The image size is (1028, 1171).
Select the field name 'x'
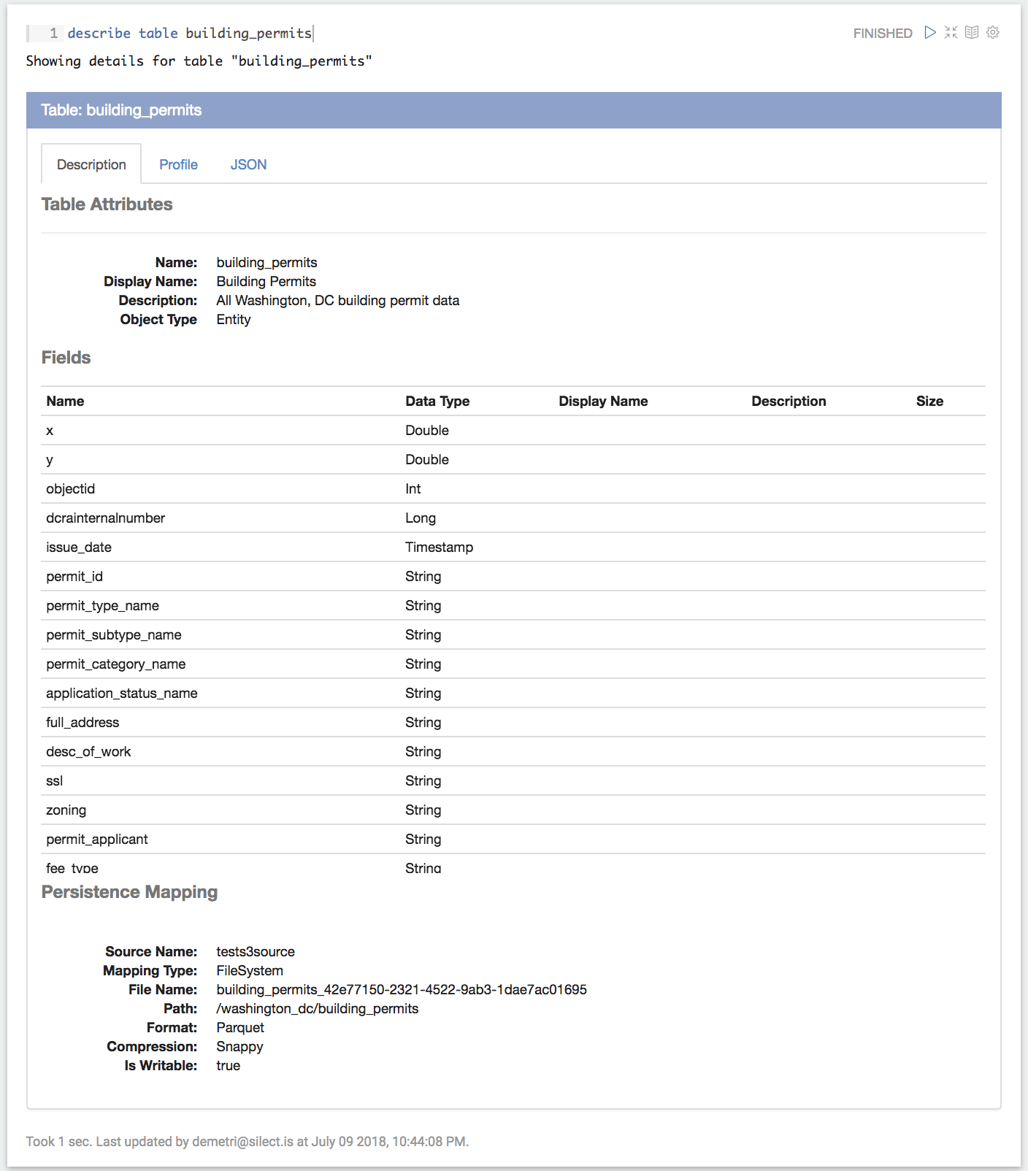(50, 431)
